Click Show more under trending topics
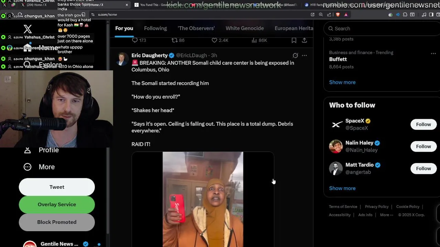The image size is (440, 247). click(342, 82)
